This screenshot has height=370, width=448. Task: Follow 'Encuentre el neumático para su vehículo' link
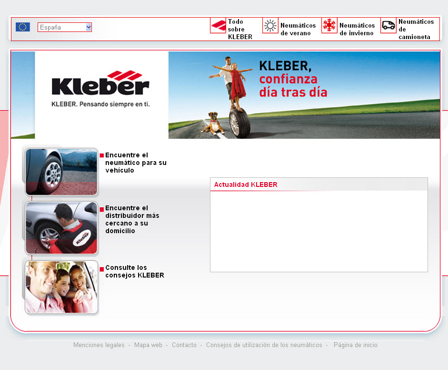136,163
